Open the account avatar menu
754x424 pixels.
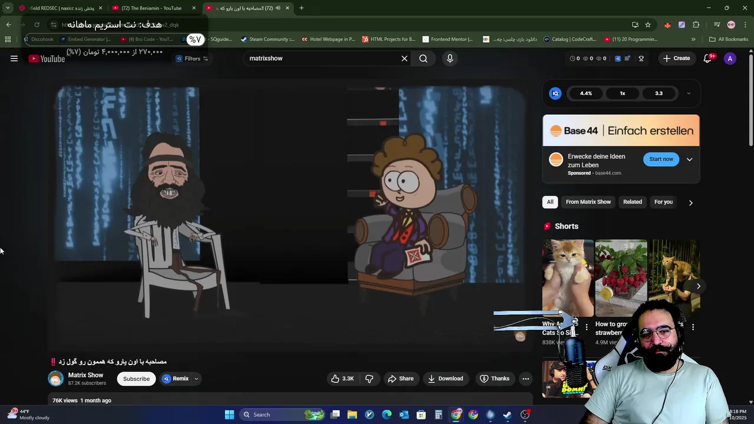tap(730, 58)
